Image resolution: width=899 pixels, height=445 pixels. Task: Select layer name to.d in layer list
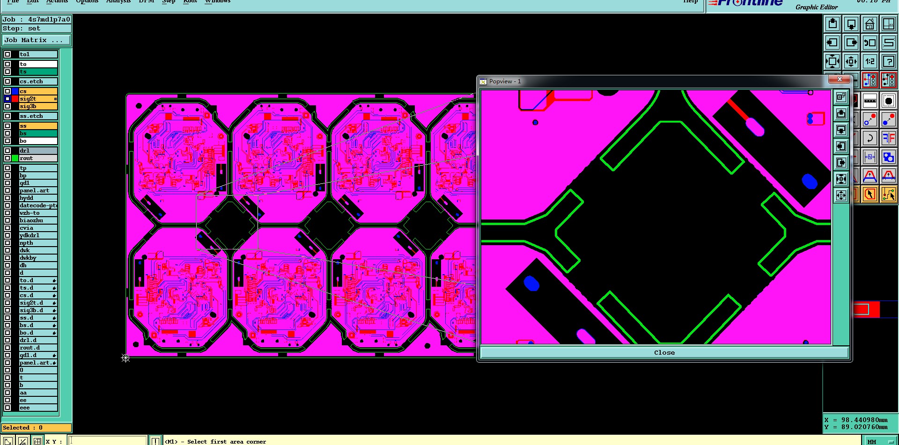click(38, 280)
